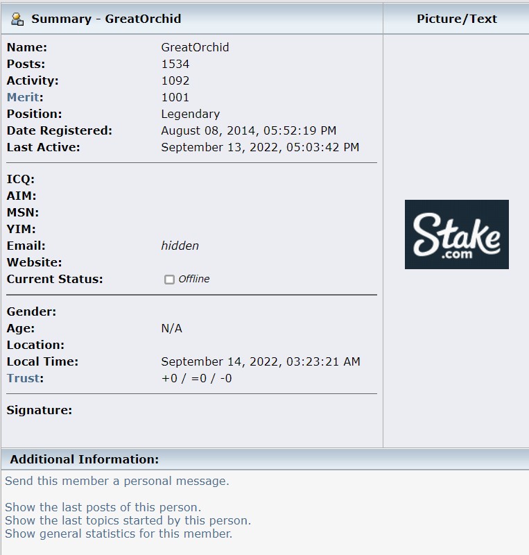Click the Website label
Screen dimensions: 529x555
[35, 262]
